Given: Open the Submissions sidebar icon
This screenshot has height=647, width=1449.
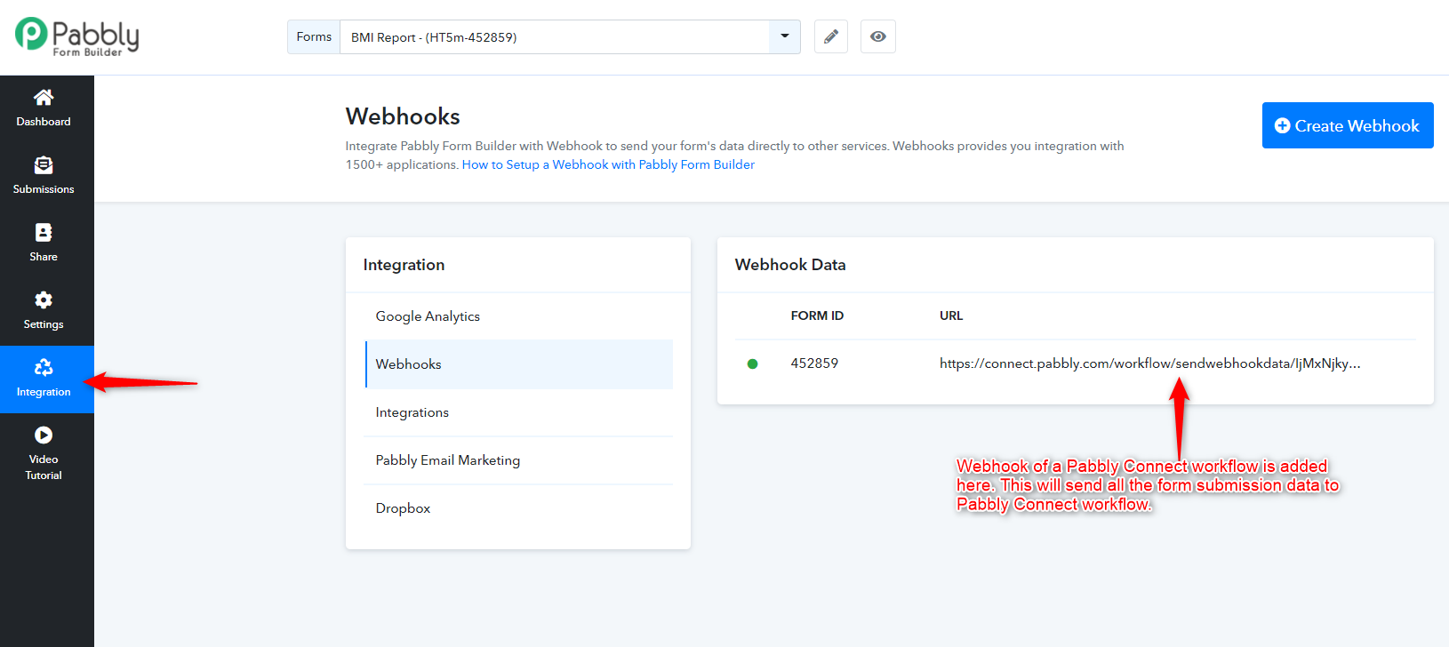Looking at the screenshot, I should tap(44, 164).
